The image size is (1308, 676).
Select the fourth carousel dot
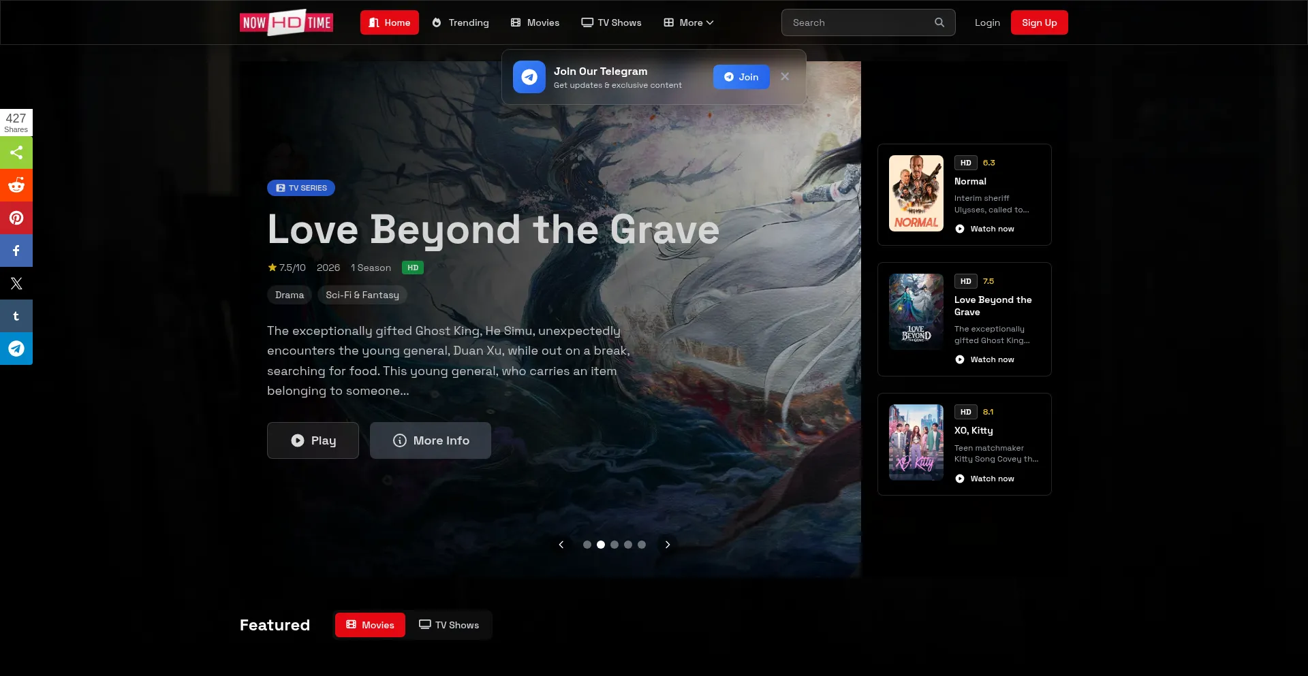coord(628,545)
